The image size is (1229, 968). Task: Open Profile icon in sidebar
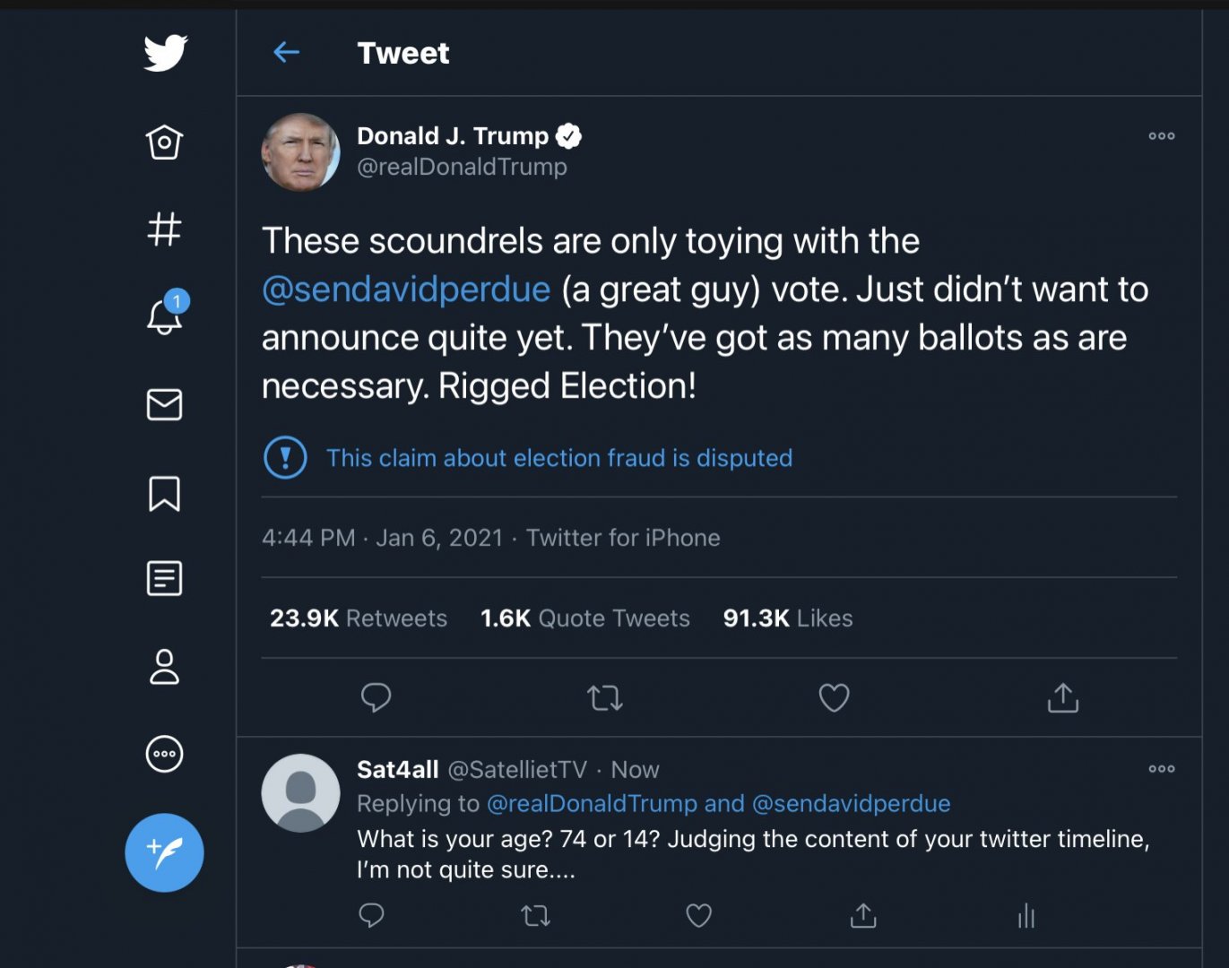pyautogui.click(x=164, y=667)
